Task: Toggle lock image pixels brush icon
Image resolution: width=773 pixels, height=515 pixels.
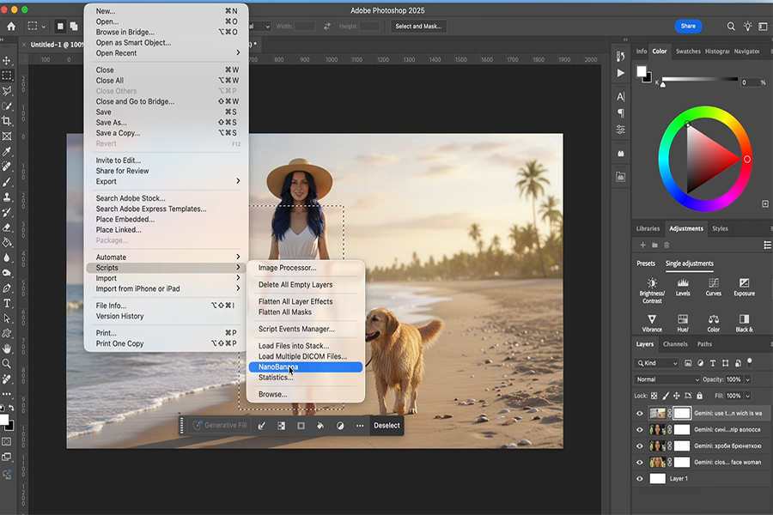Action: pos(666,396)
